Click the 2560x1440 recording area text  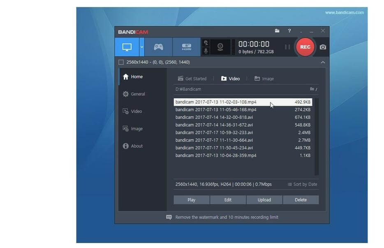coord(158,62)
